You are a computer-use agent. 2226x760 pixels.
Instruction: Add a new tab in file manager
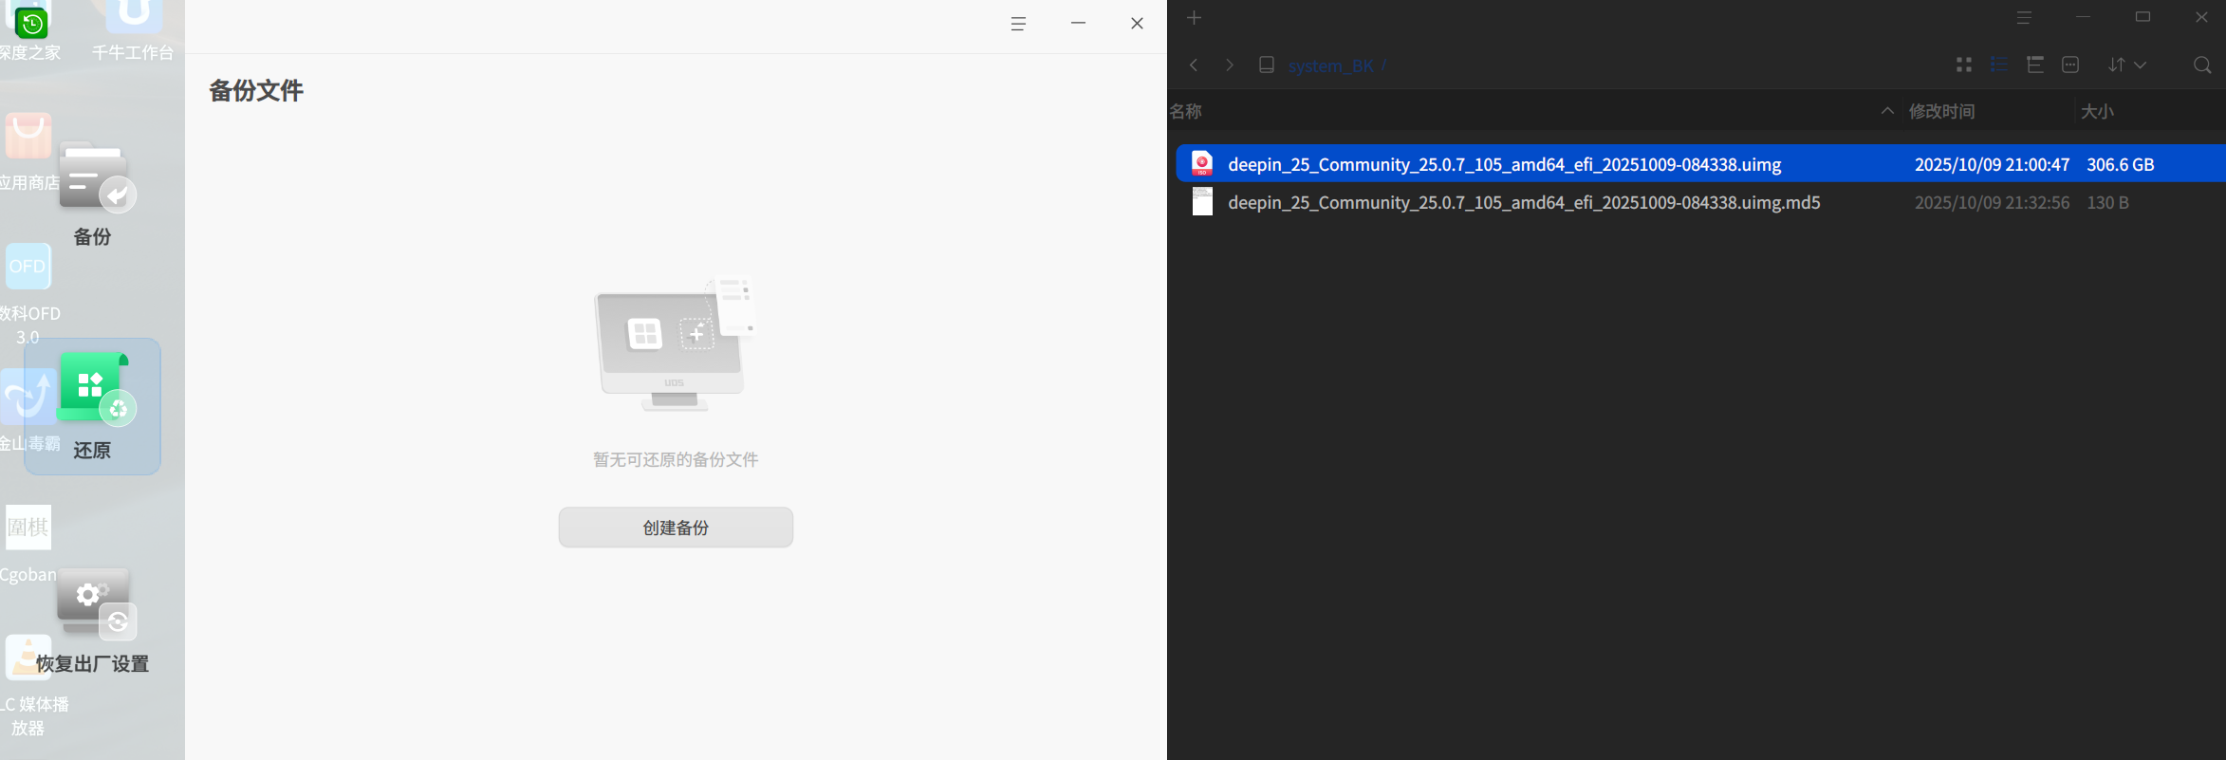[x=1194, y=18]
